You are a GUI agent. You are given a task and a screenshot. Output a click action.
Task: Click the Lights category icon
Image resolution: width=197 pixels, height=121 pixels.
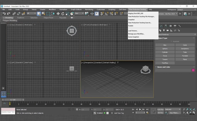pyautogui.click(x=164, y=30)
